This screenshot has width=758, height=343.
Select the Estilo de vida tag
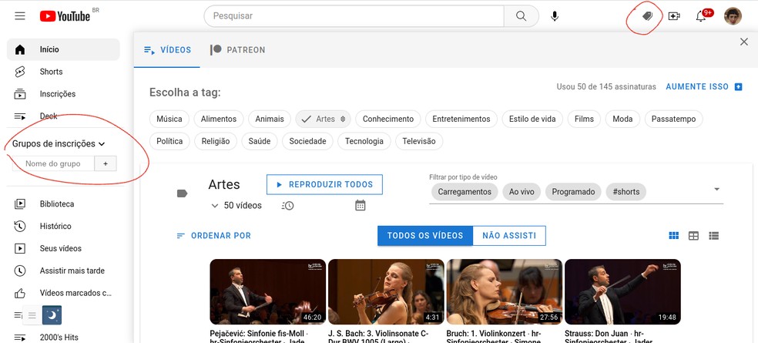[532, 119]
